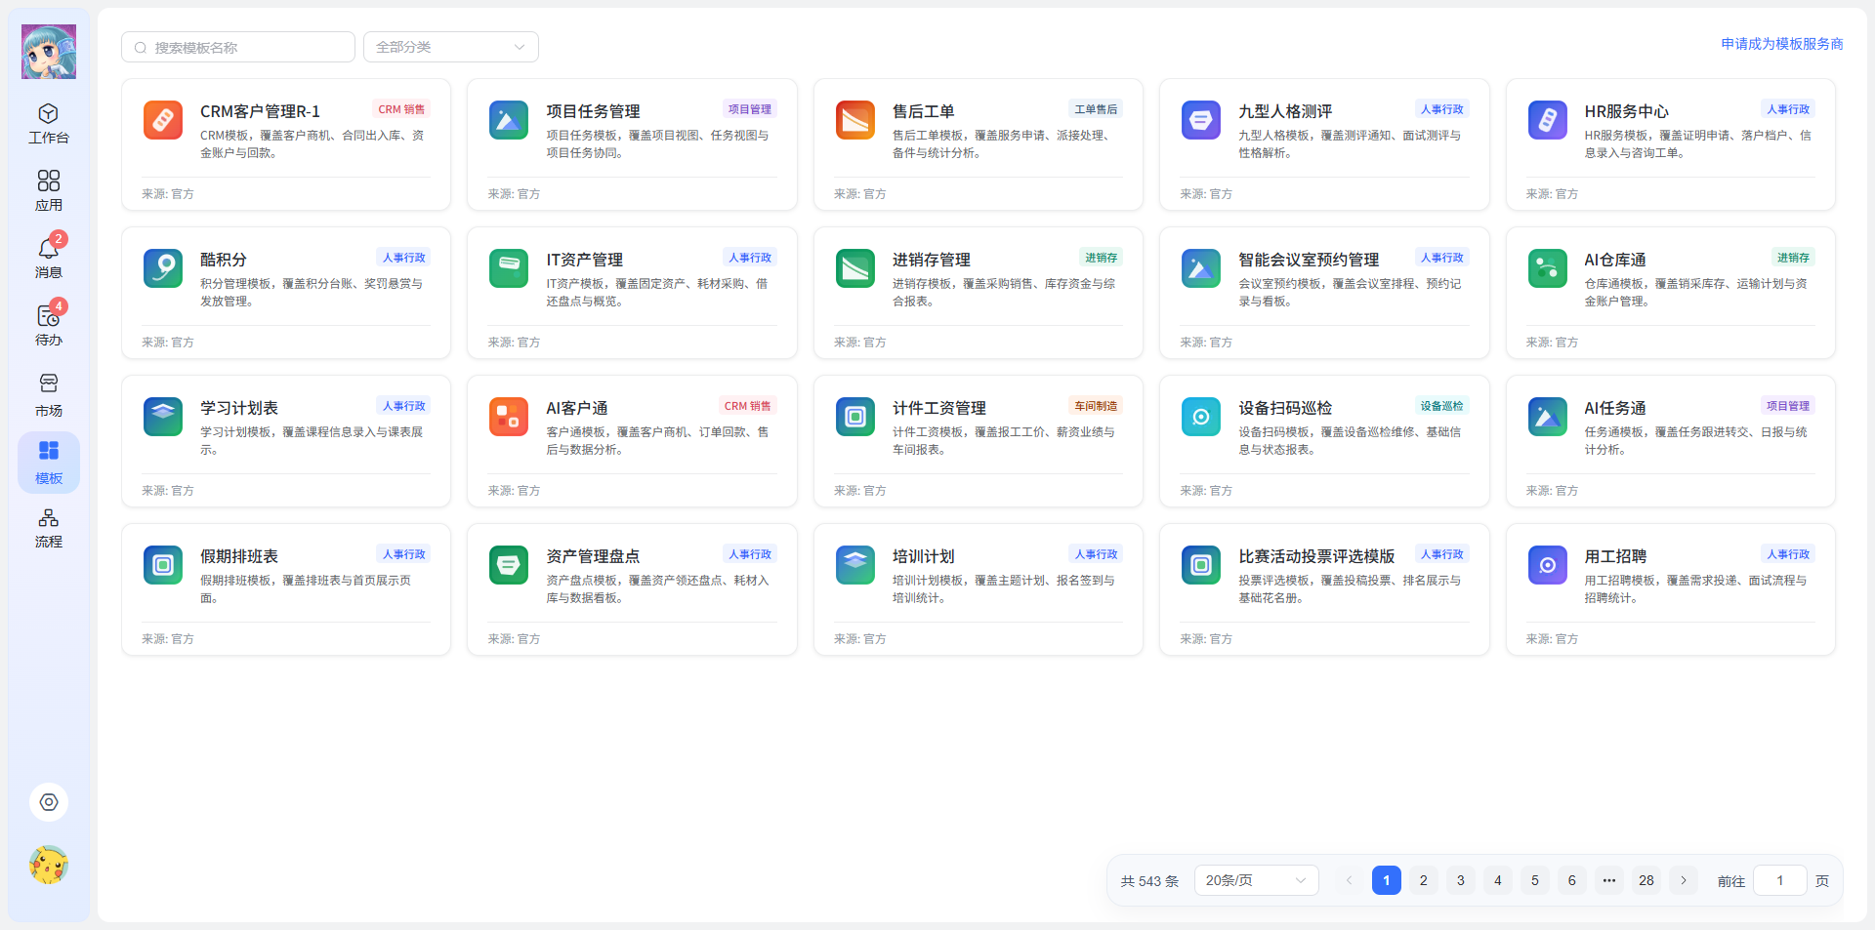Click the 比赛活动投票评选模版 template icon
The image size is (1875, 930).
click(1201, 565)
